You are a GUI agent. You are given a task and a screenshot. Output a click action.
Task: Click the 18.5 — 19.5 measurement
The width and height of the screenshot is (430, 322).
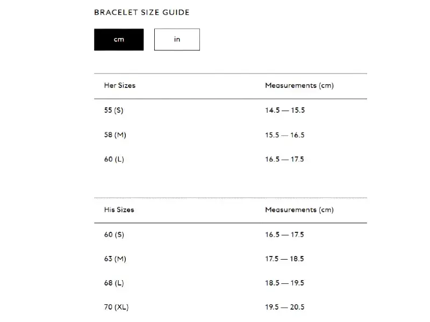tap(285, 283)
